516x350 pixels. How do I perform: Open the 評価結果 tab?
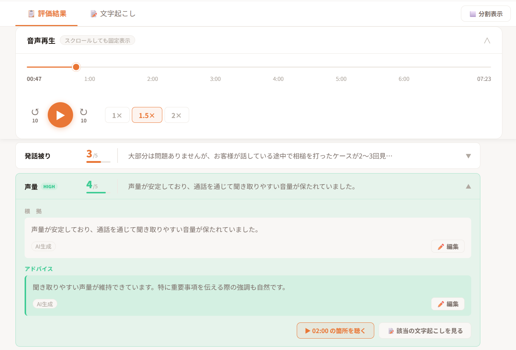pyautogui.click(x=47, y=14)
